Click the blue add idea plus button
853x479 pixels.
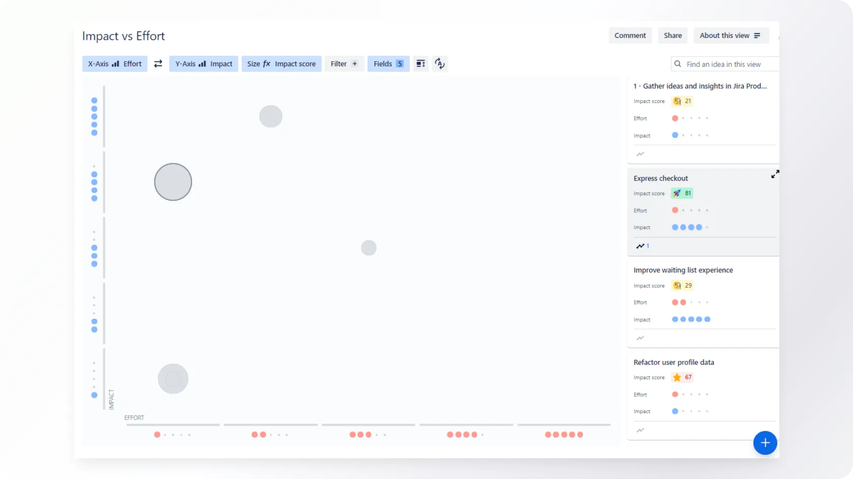[765, 443]
